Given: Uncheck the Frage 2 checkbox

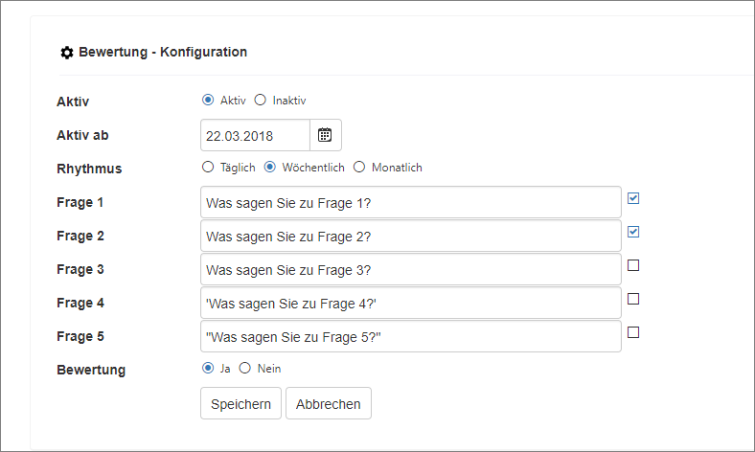Looking at the screenshot, I should (633, 232).
